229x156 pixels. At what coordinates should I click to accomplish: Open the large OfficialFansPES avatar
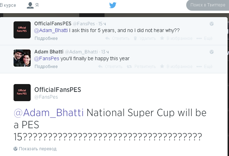point(22,93)
